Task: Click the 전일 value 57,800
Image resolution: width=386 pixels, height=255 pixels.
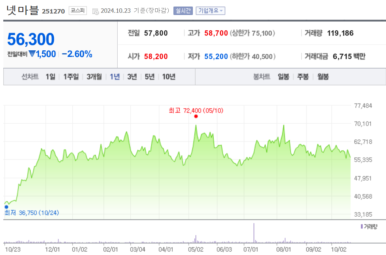Action: click(x=156, y=33)
